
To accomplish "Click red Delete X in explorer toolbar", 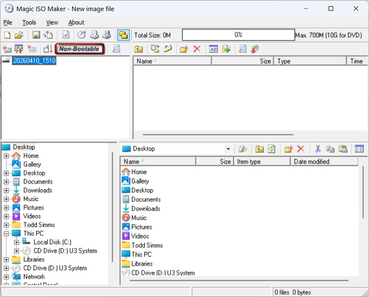I will click(301, 149).
